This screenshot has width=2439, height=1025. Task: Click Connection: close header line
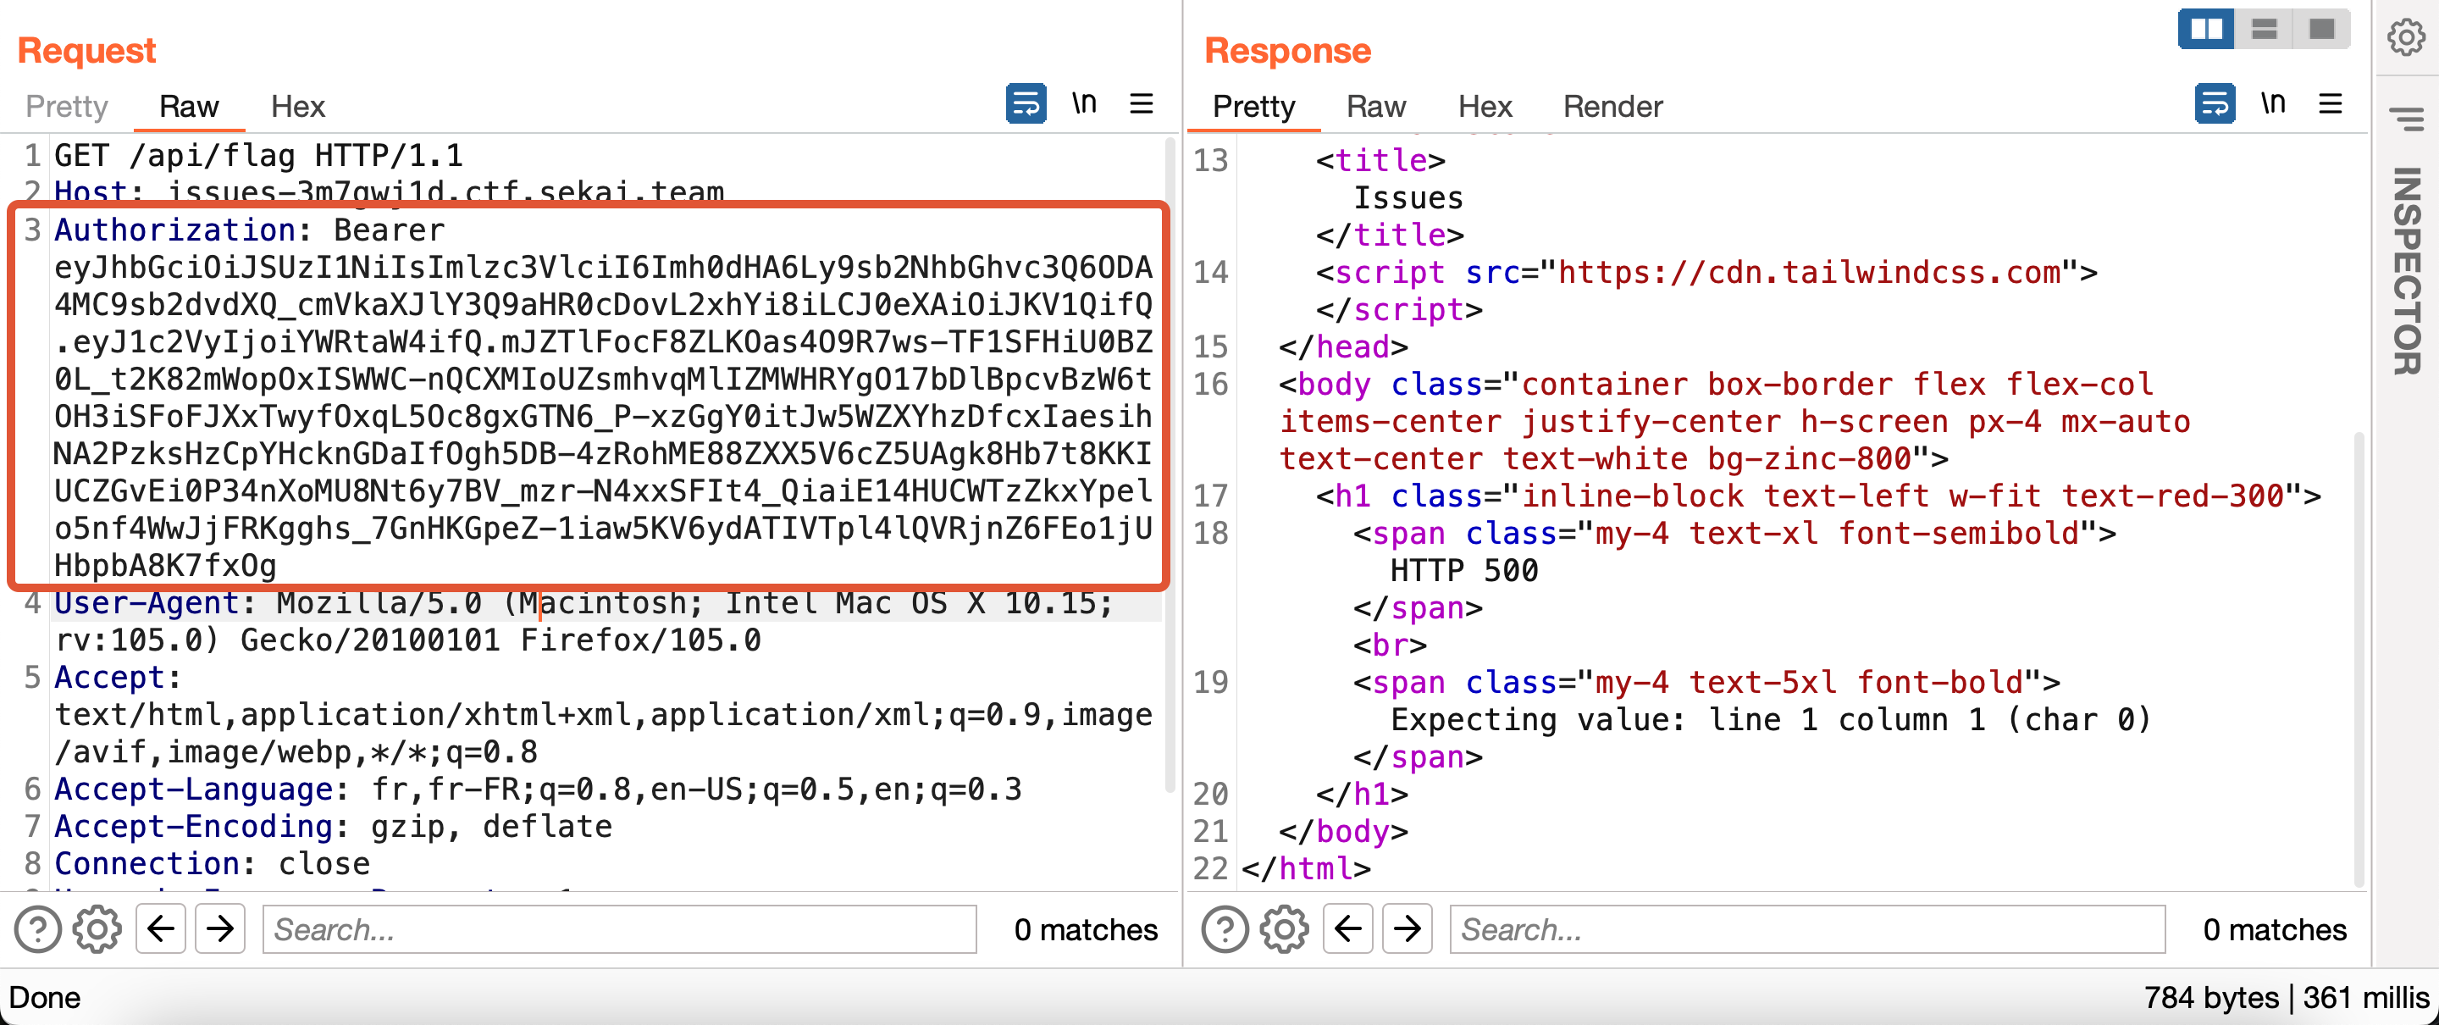[x=212, y=864]
